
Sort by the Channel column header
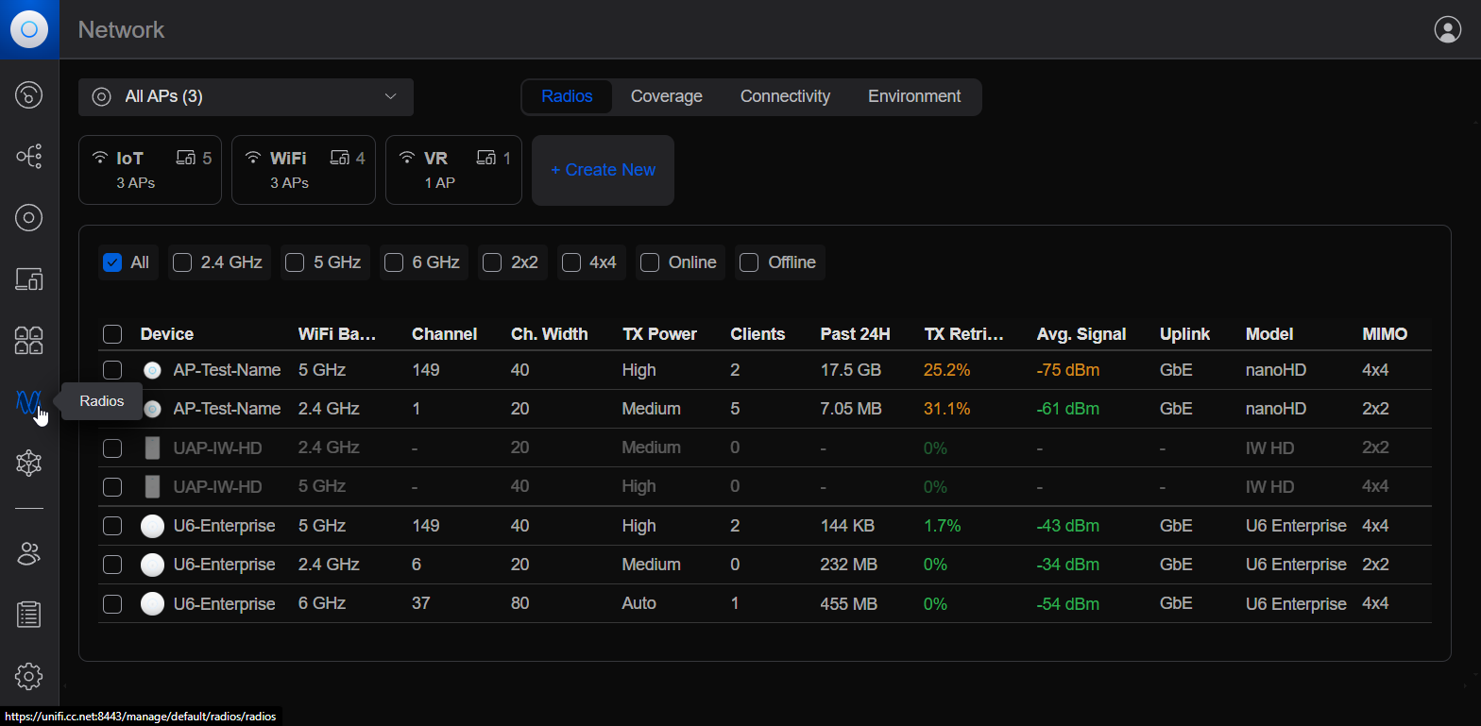tap(445, 334)
